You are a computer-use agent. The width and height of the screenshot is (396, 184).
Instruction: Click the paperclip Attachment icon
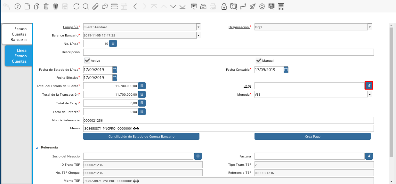coord(95,6)
